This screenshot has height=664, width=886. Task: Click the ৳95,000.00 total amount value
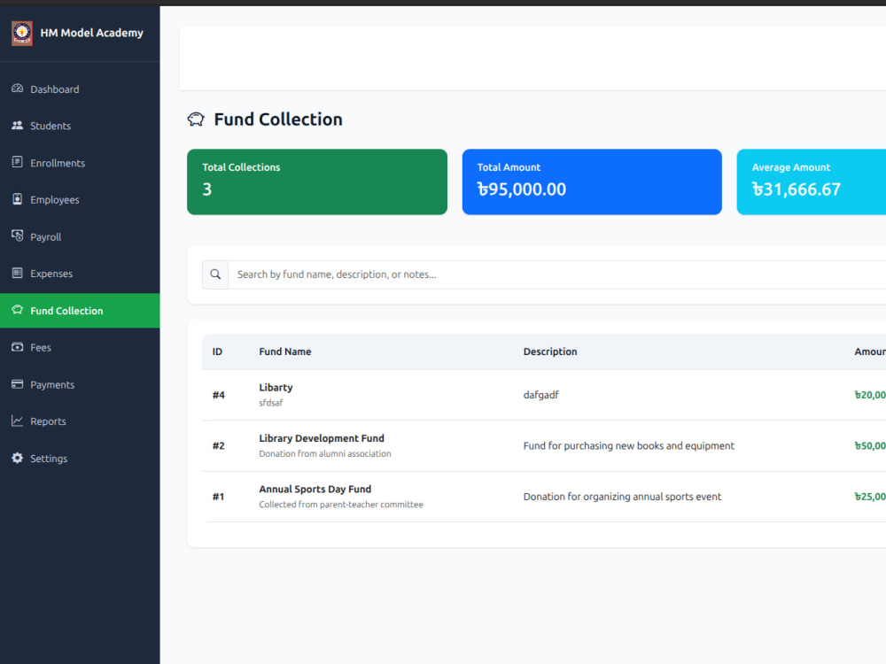point(522,189)
